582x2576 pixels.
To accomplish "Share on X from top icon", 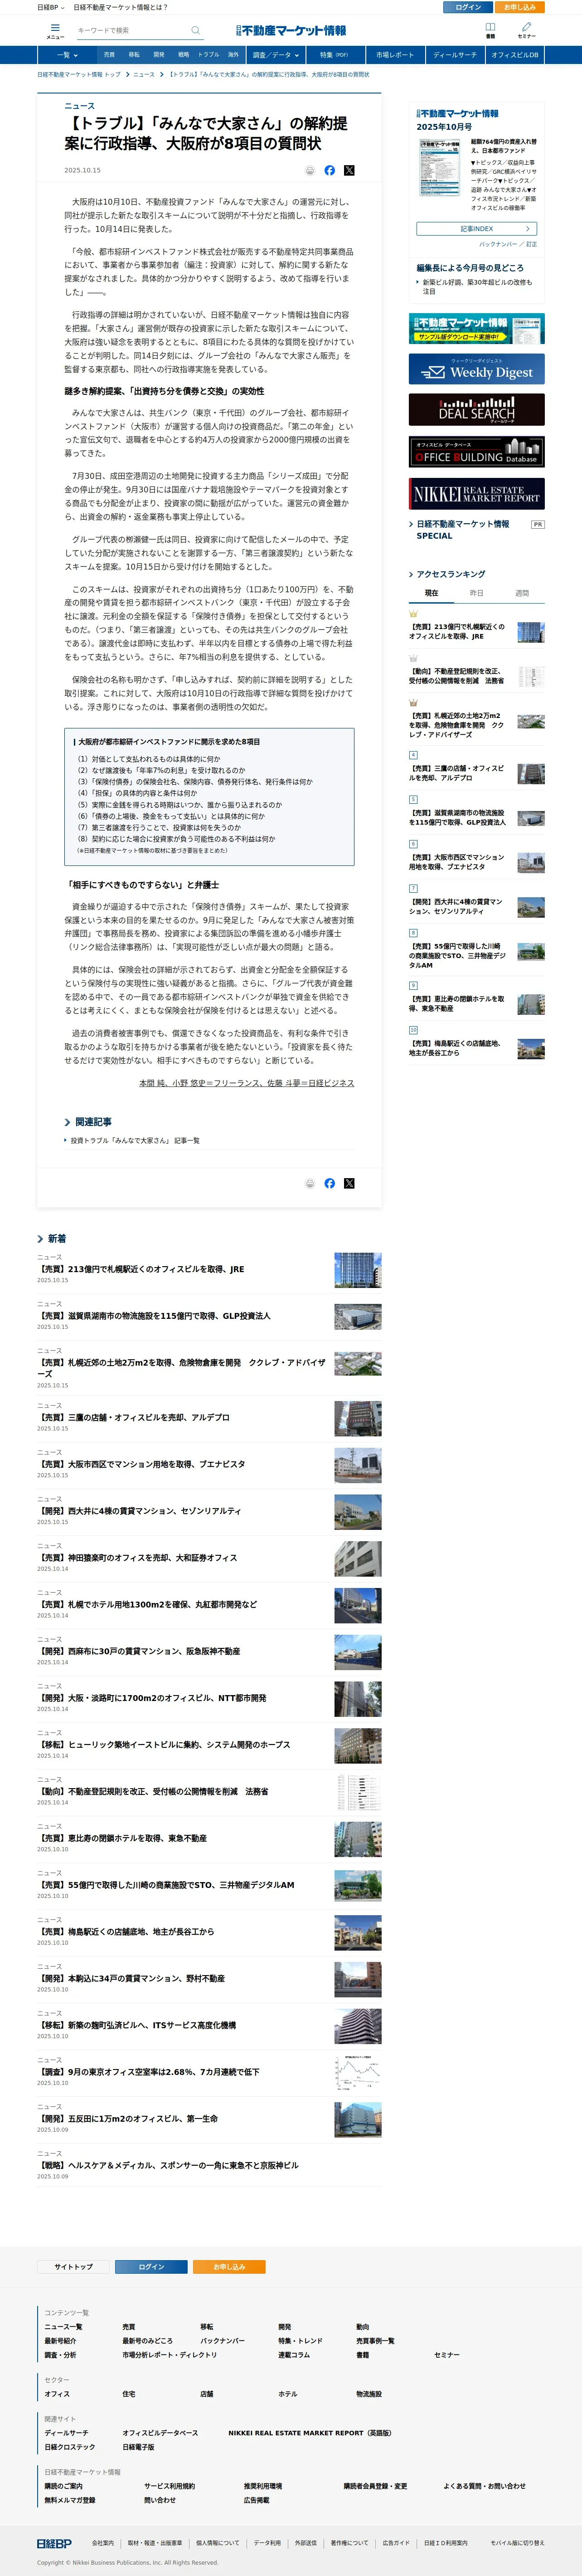I will coord(349,170).
